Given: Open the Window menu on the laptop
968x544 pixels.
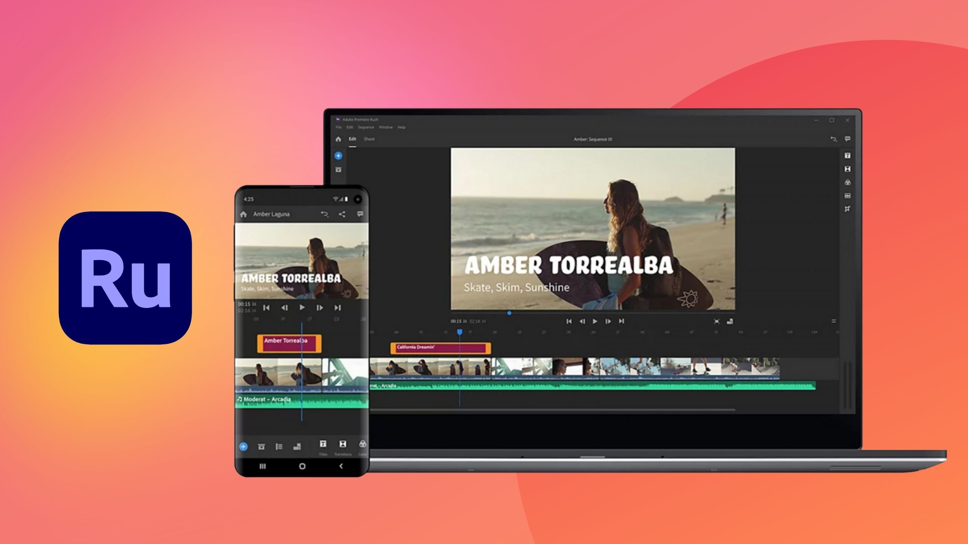Looking at the screenshot, I should tap(386, 127).
